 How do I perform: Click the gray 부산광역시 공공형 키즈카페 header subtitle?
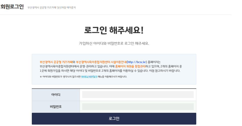click(52, 7)
